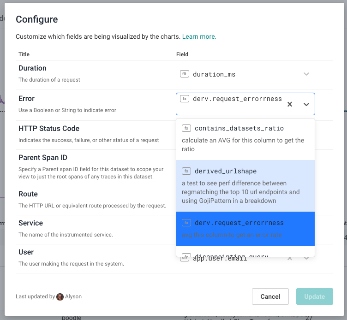Viewport: 347px width, 320px height.
Task: Clear the Error field with the X icon
Action: click(290, 104)
